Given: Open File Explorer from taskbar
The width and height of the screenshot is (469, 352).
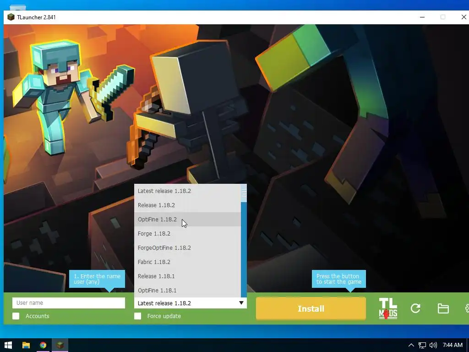Looking at the screenshot, I should tap(26, 345).
